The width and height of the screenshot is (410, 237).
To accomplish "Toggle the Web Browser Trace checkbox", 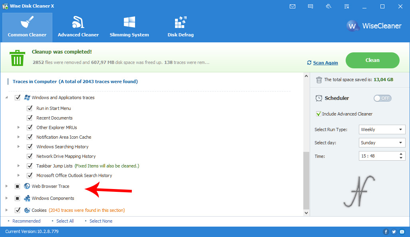I will click(18, 186).
